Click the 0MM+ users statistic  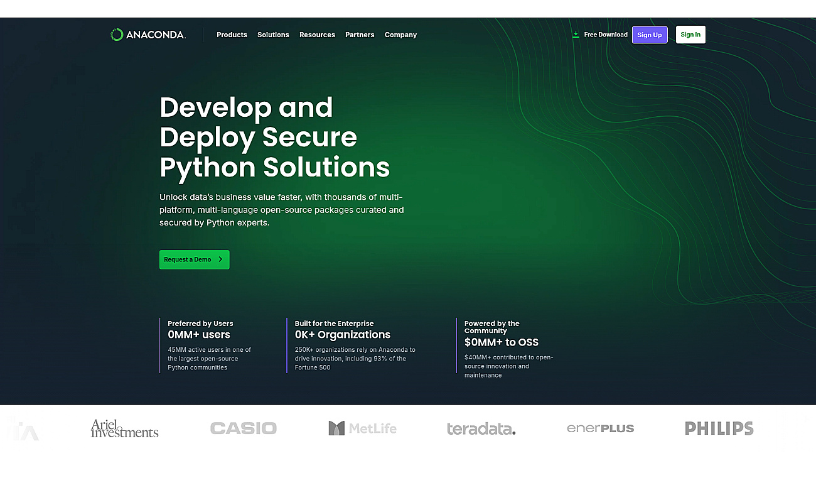[x=199, y=335]
